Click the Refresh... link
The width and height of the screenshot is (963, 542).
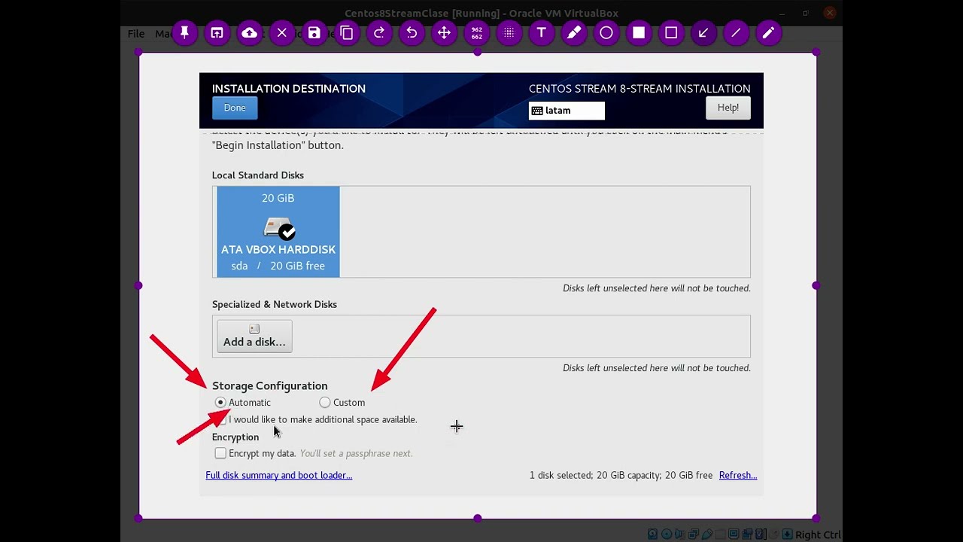point(738,475)
